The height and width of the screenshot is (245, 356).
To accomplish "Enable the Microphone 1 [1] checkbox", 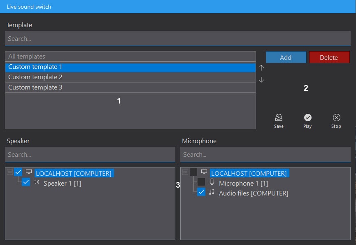I will pyautogui.click(x=201, y=182).
